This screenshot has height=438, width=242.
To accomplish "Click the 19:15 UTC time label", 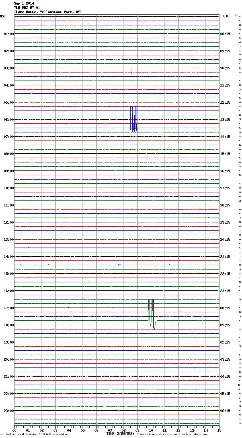I will click(x=225, y=222).
